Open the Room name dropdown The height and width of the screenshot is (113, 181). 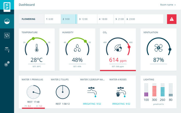pos(168,5)
